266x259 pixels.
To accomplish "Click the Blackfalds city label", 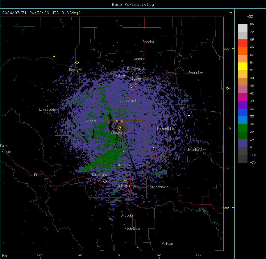I will click(136, 69).
